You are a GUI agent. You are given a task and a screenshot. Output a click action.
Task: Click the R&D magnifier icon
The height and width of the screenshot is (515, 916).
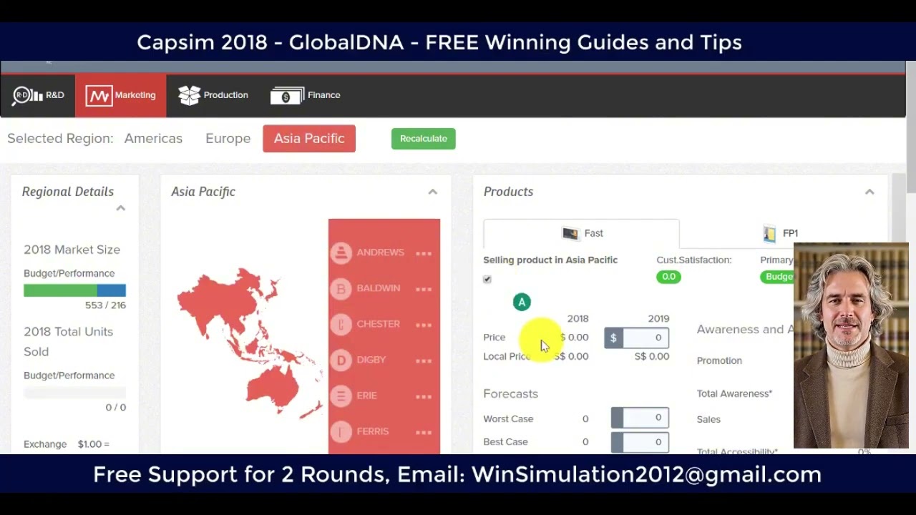pos(26,95)
